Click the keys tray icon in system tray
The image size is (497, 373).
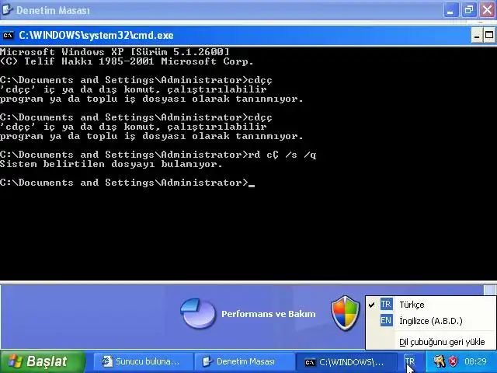point(440,361)
